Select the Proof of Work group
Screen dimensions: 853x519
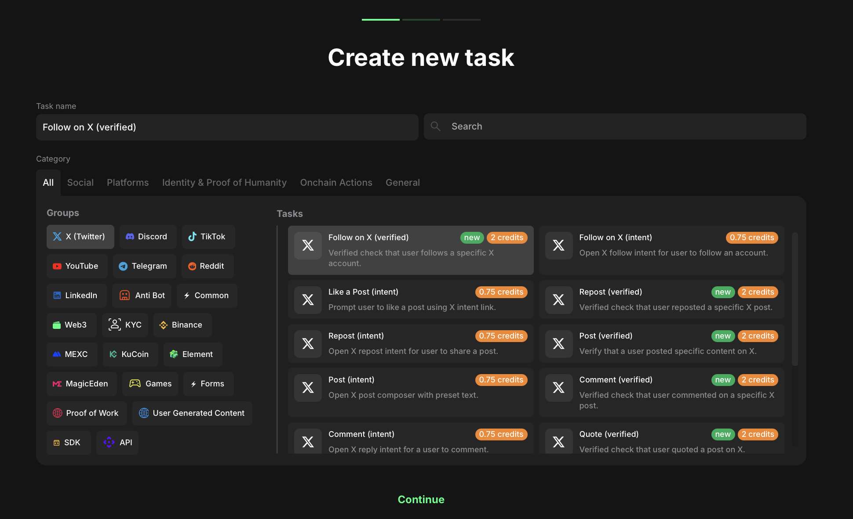(87, 413)
